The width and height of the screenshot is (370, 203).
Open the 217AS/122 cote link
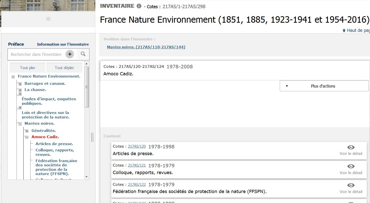pos(137,185)
